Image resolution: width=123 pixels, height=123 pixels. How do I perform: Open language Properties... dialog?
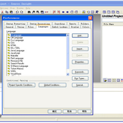pyautogui.click(x=80, y=62)
